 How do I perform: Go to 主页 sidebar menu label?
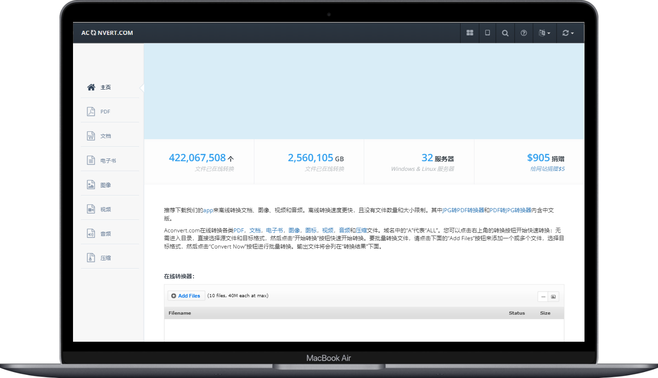click(106, 87)
